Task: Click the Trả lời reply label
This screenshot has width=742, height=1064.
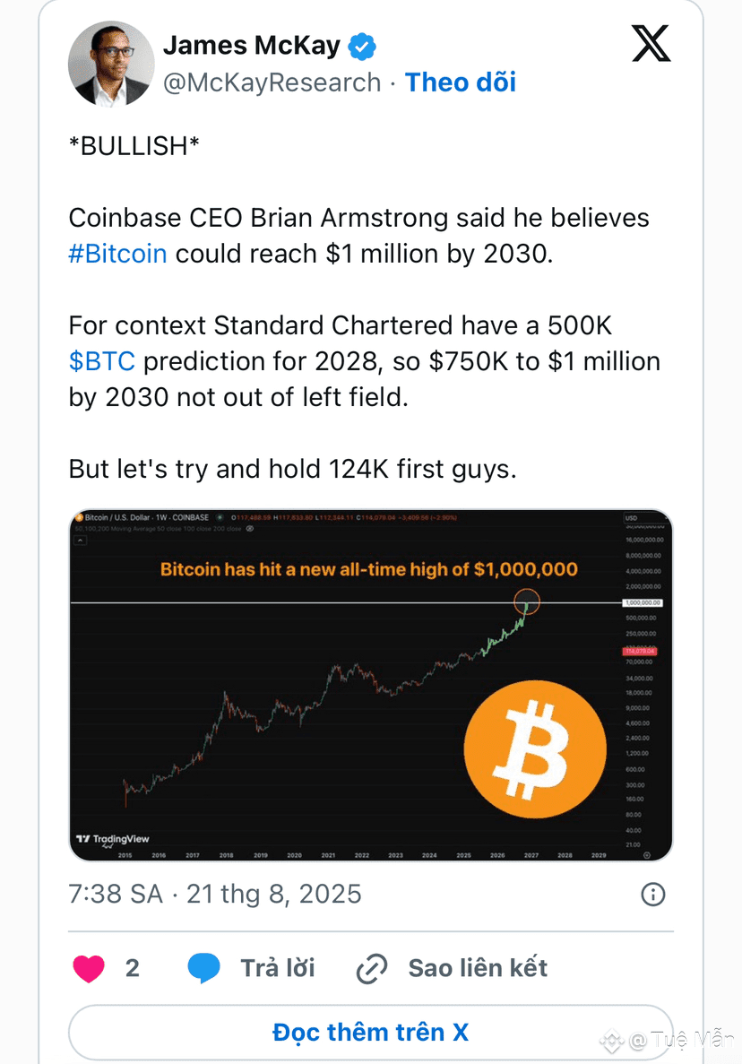Action: click(278, 968)
